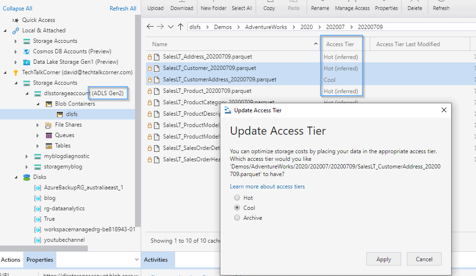Click the Queues icon
The image size is (476, 276).
(49, 136)
